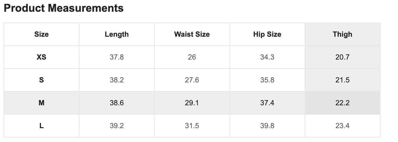Click the XS waist value 26
This screenshot has width=398, height=142.
(x=192, y=57)
